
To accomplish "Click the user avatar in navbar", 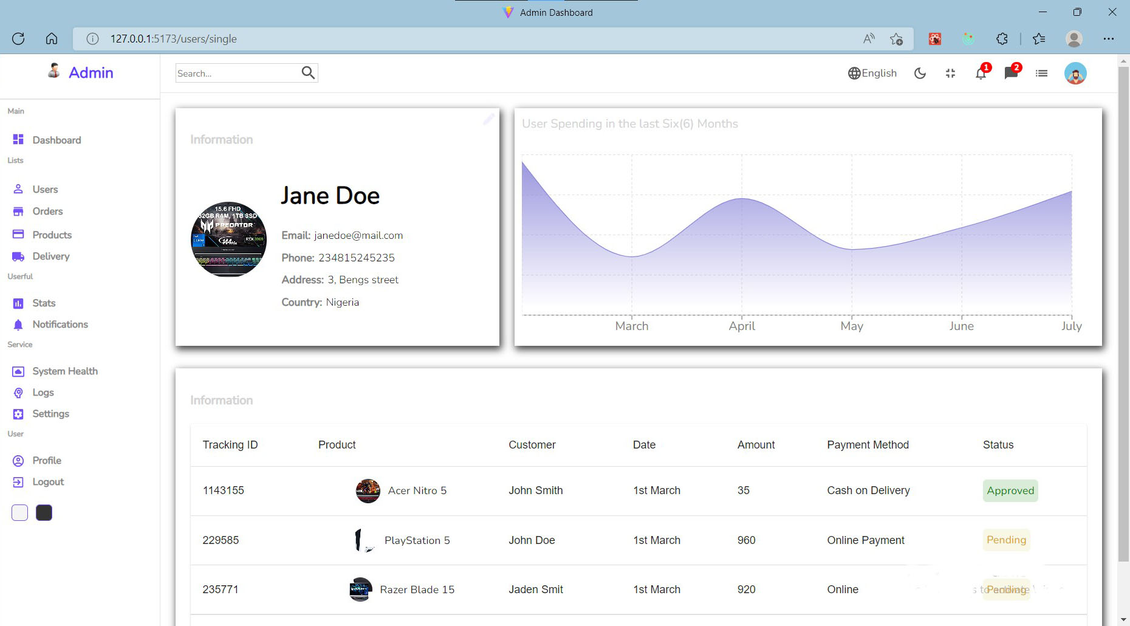I will click(1075, 73).
